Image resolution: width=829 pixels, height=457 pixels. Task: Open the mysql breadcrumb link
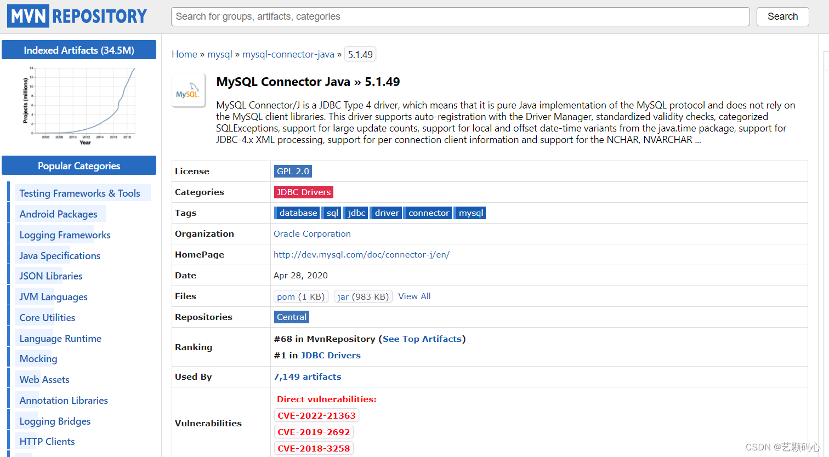[220, 54]
